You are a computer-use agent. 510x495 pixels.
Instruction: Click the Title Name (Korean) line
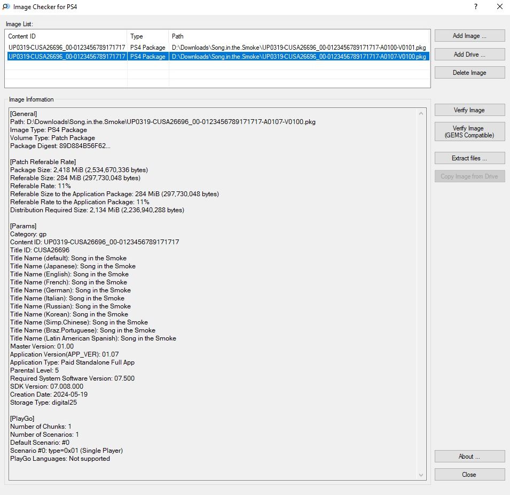click(x=69, y=314)
